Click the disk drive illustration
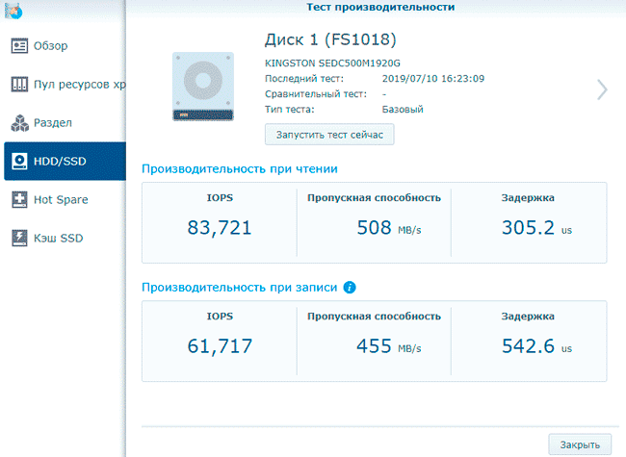626x457 pixels. point(203,87)
